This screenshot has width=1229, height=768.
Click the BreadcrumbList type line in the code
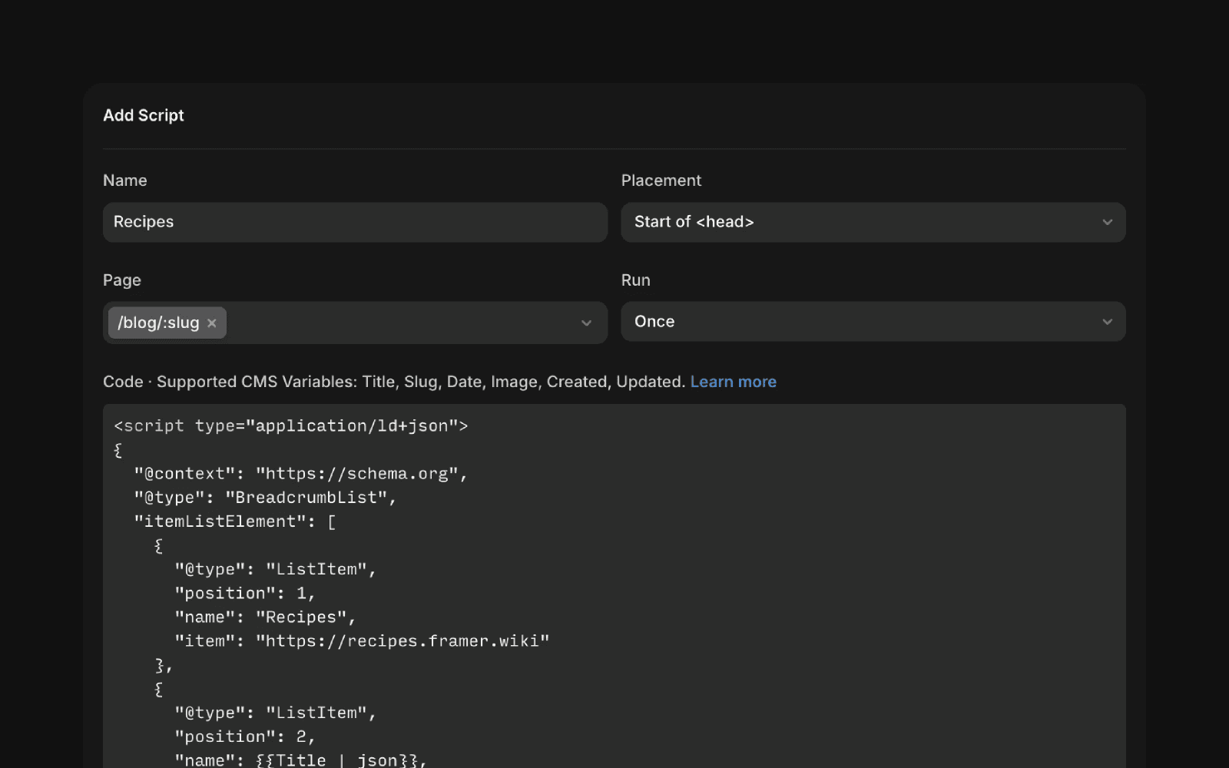[x=265, y=497]
